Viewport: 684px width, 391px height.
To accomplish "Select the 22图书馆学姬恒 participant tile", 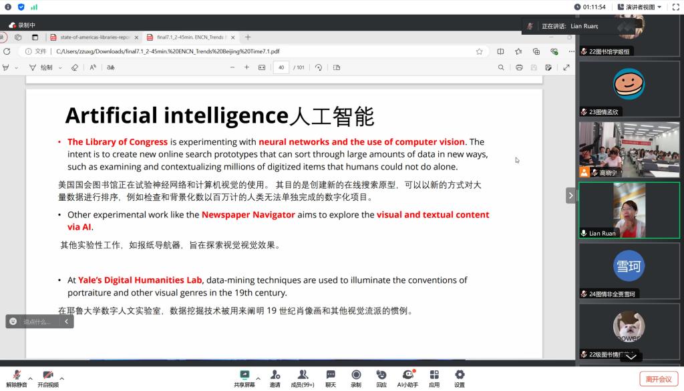I will pyautogui.click(x=629, y=36).
